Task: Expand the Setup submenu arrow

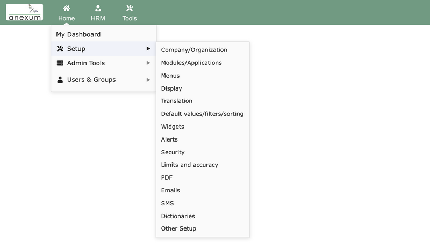Action: [x=148, y=49]
